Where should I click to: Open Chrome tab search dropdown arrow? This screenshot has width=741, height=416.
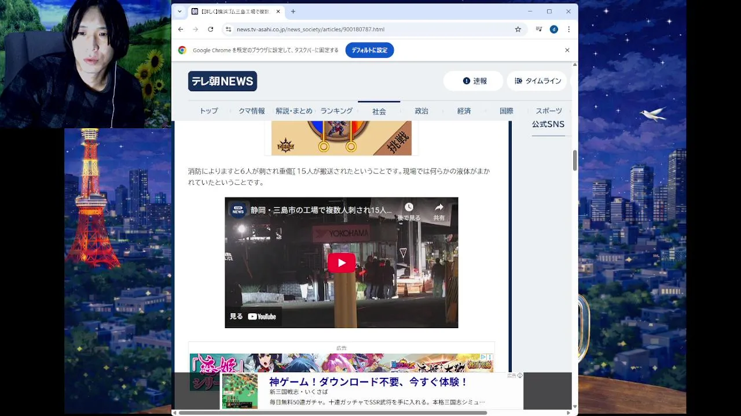(x=179, y=12)
